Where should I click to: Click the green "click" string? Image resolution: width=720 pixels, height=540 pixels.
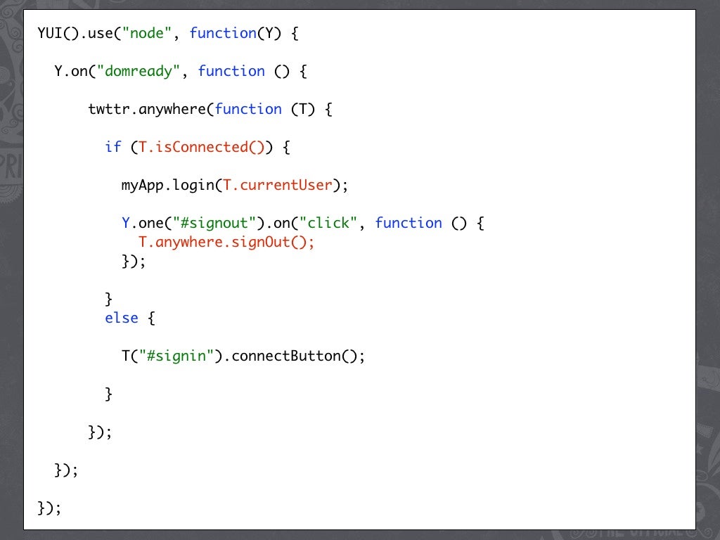tap(328, 223)
